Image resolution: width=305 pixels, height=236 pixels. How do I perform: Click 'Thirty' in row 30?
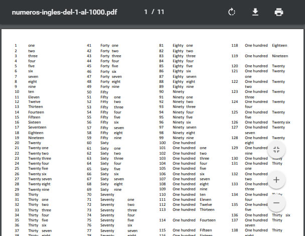coord(33,194)
